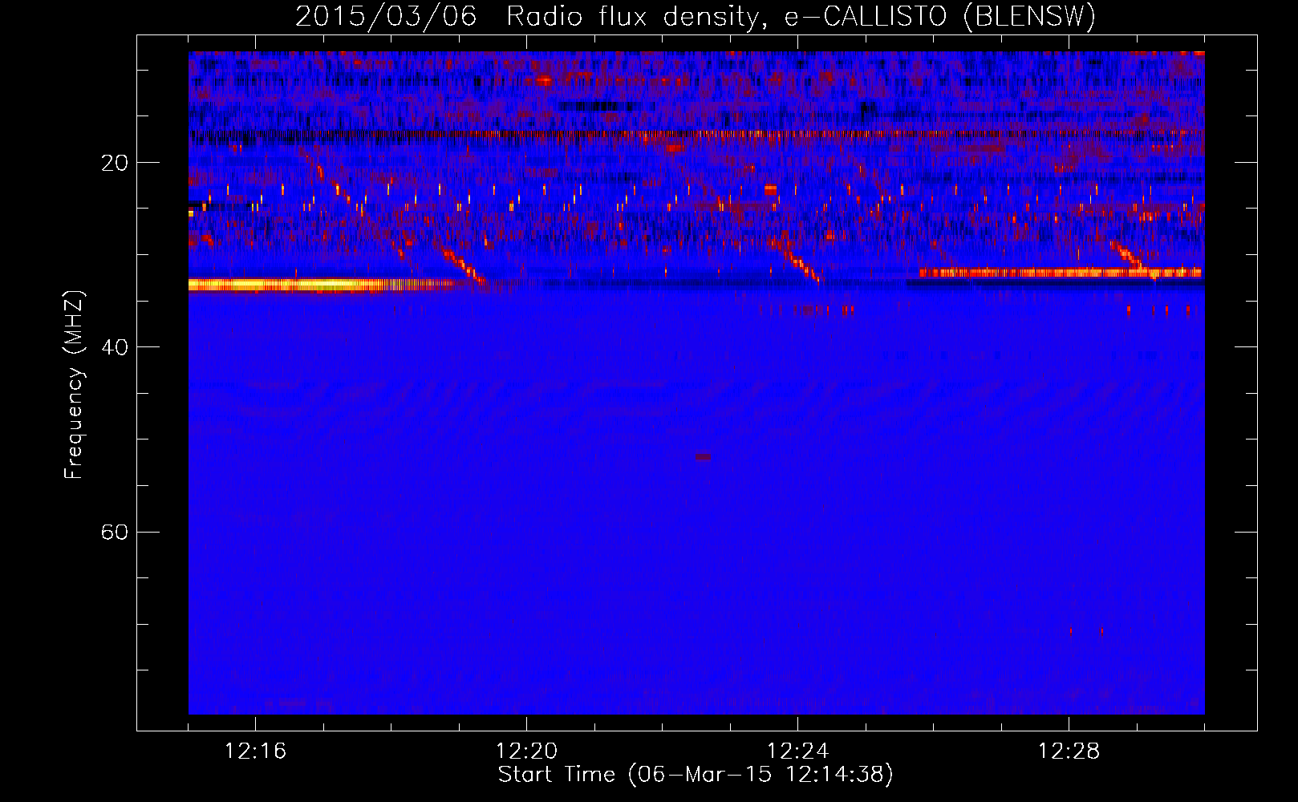Click the small red spot near 52 MHz
1298x802 pixels.
[703, 457]
